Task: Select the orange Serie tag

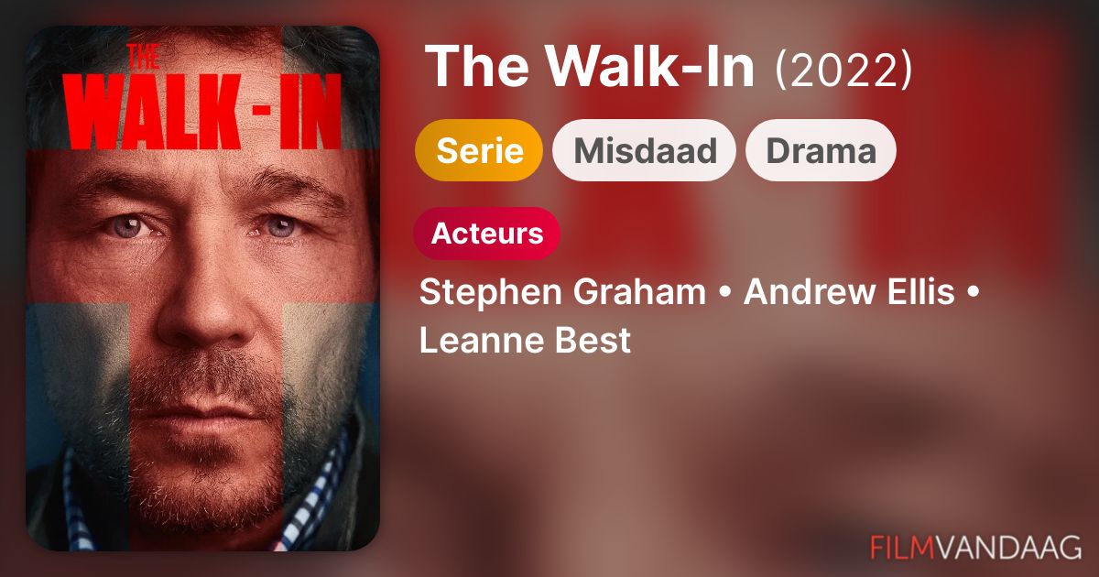Action: 479,150
